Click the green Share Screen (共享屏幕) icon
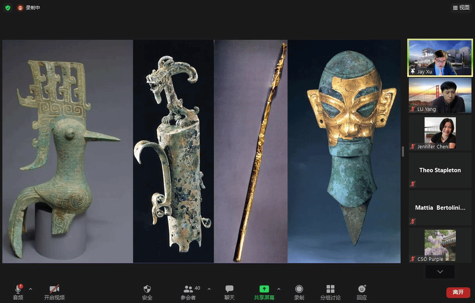 point(264,289)
